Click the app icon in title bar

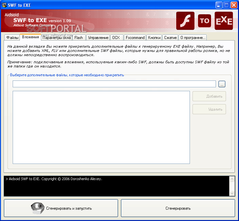coord(4,5)
